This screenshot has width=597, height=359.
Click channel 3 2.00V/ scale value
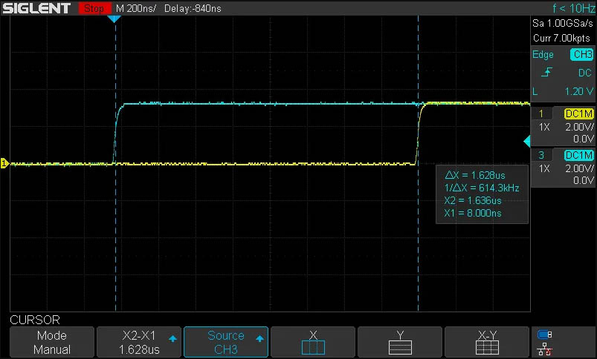coord(579,168)
